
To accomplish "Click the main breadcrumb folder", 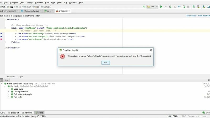I will pyautogui.click(x=27, y=7).
